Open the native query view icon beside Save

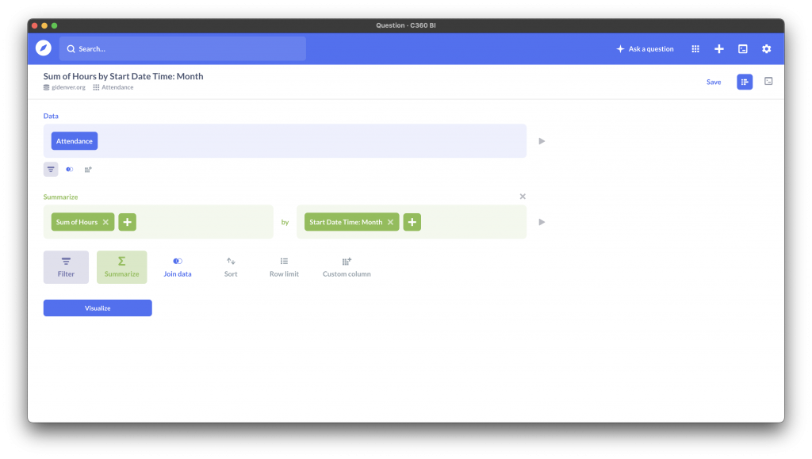point(768,81)
